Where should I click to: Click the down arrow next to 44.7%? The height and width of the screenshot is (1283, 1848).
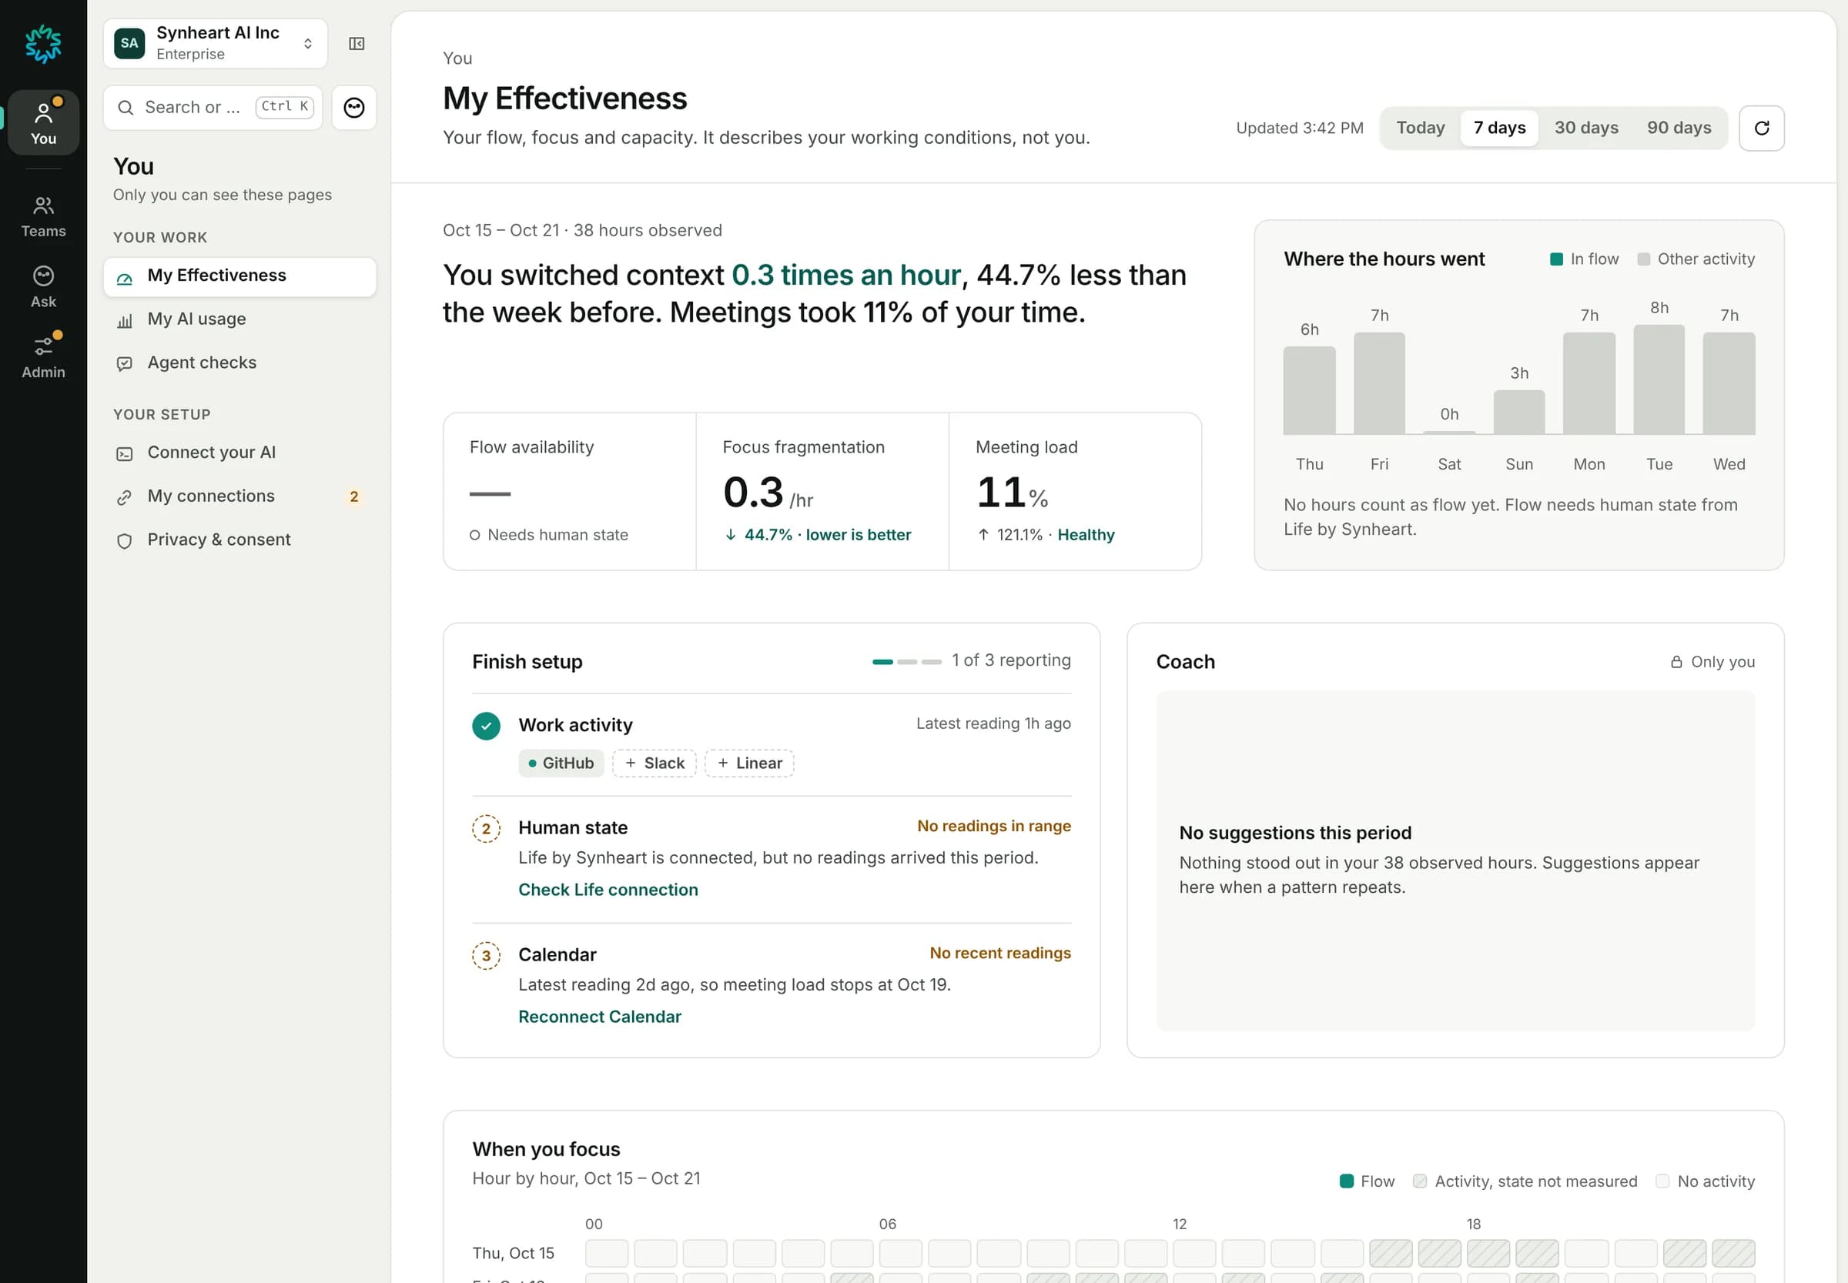pos(730,535)
